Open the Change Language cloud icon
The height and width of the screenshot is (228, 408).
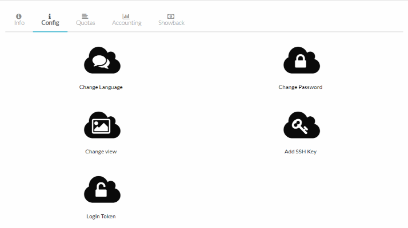[102, 60]
